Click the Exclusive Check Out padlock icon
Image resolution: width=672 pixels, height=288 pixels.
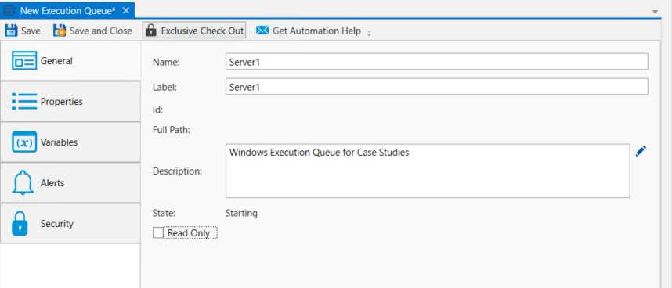click(150, 31)
